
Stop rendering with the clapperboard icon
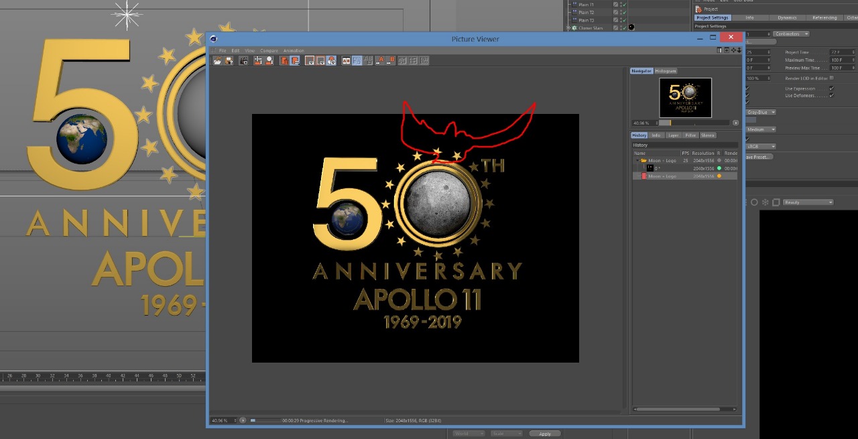(x=244, y=60)
